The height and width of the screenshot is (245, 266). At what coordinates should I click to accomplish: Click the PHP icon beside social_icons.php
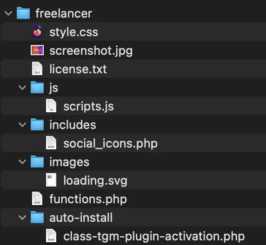pyautogui.click(x=51, y=143)
